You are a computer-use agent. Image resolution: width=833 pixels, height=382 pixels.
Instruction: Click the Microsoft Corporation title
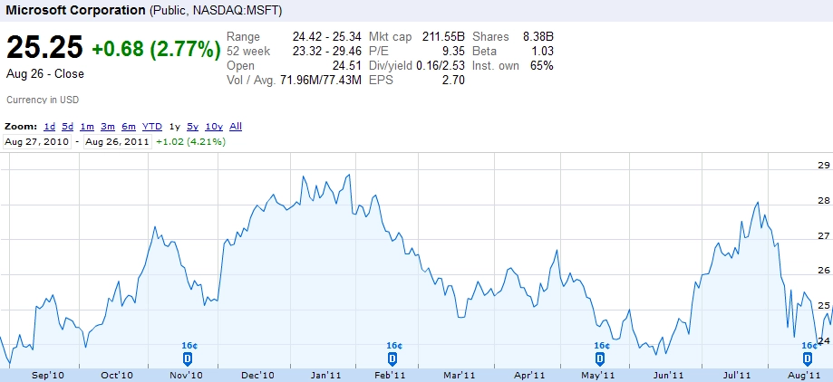[x=75, y=10]
